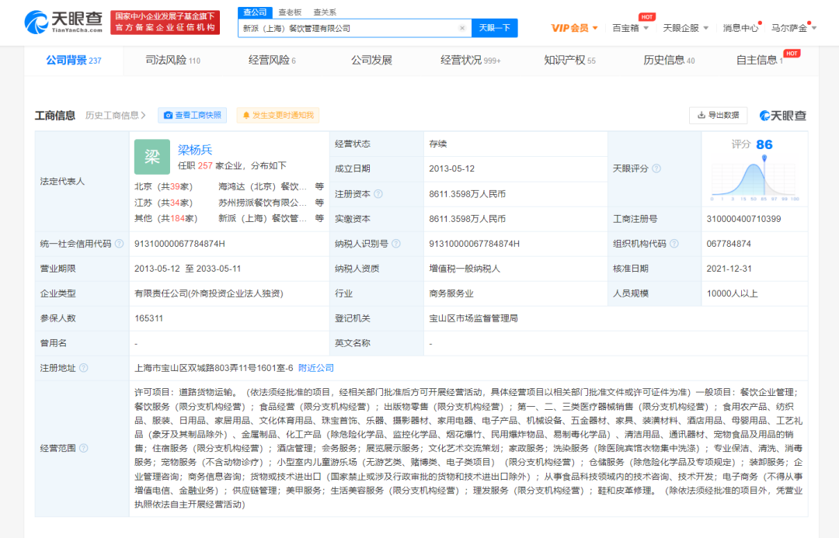
Task: Click the 其他（共184家） region entry
Action: [x=166, y=218]
